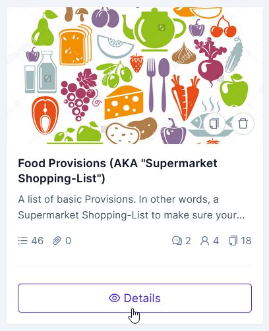Click the orange cheese wedge illustration
Screen dimensions: 269x331
click(124, 102)
